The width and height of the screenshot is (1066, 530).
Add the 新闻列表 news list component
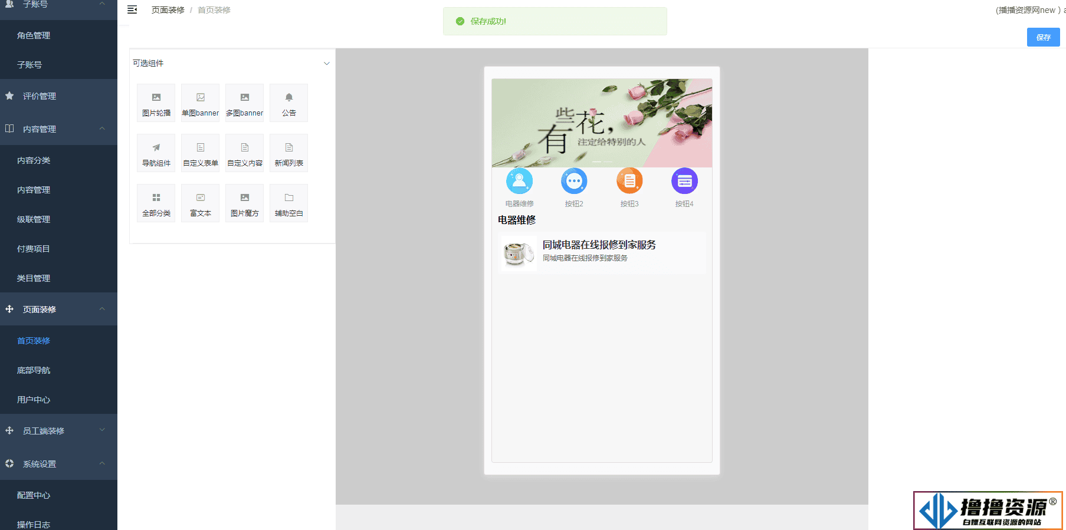click(288, 153)
